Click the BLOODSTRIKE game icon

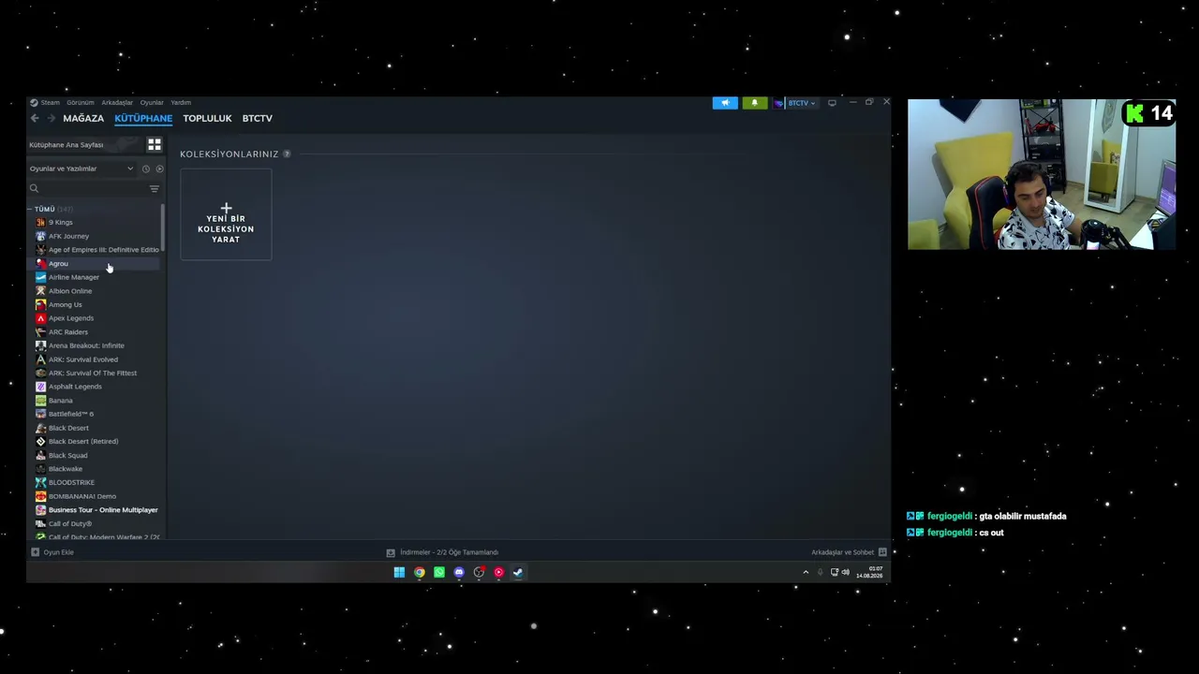[40, 482]
